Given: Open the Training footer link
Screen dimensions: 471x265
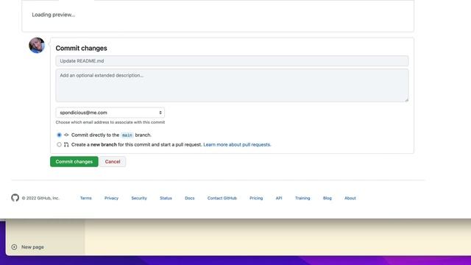Looking at the screenshot, I should (x=302, y=198).
